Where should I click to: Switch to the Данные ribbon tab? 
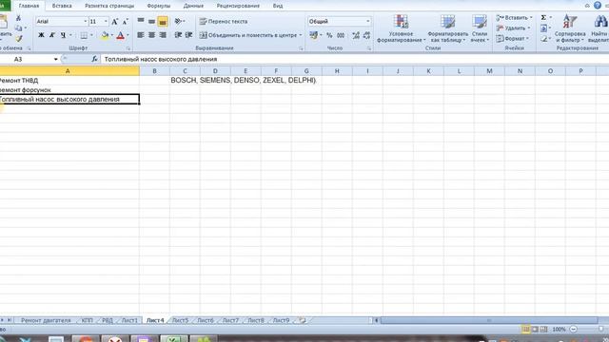(x=193, y=6)
